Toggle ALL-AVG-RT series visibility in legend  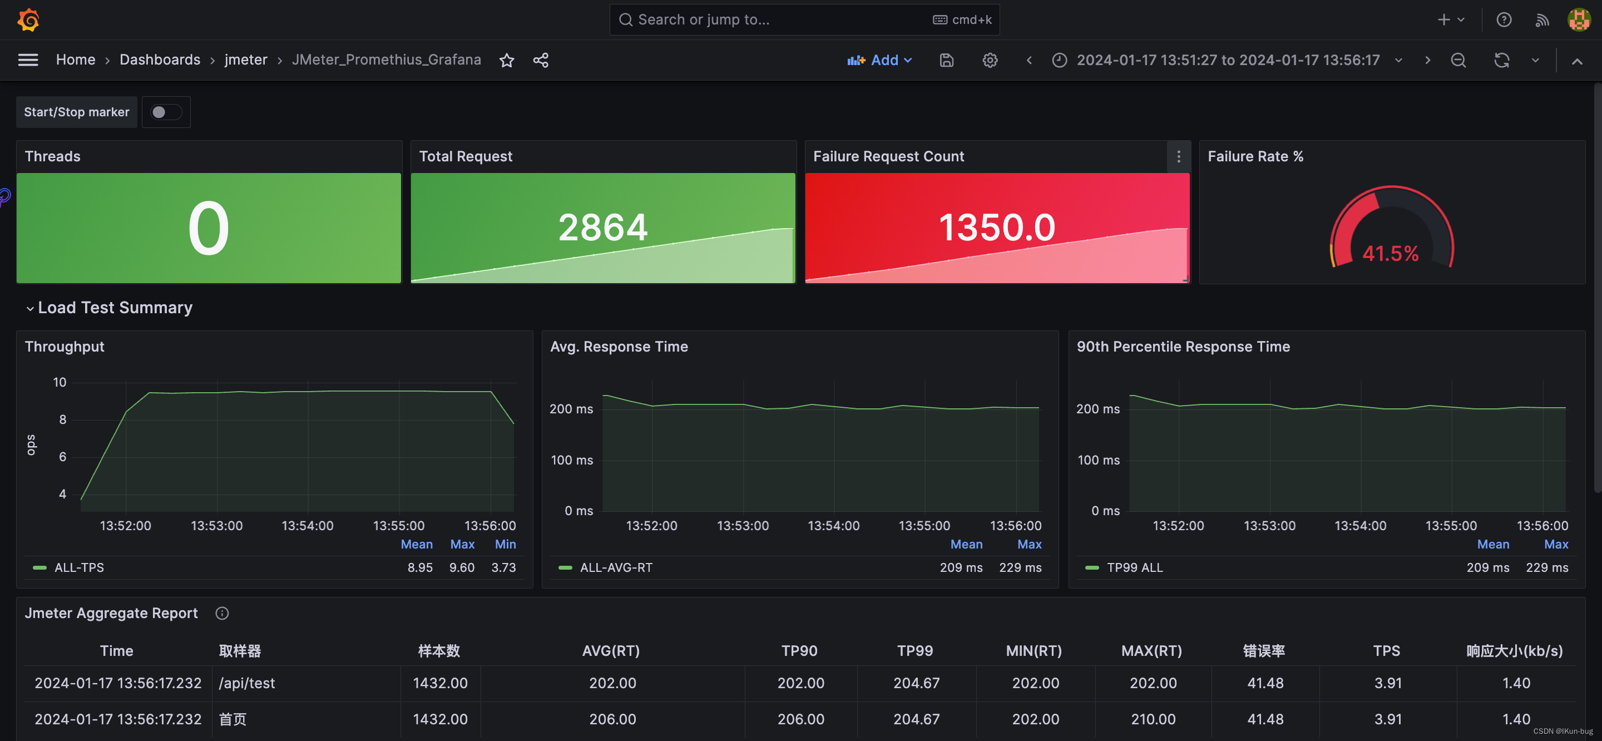pos(616,567)
